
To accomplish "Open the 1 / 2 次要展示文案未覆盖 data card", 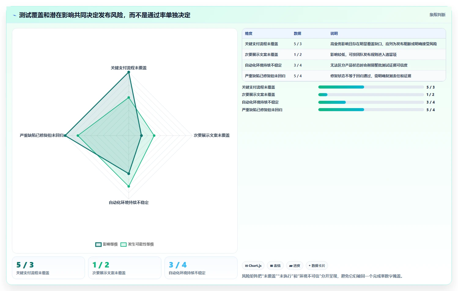I will pyautogui.click(x=125, y=268).
